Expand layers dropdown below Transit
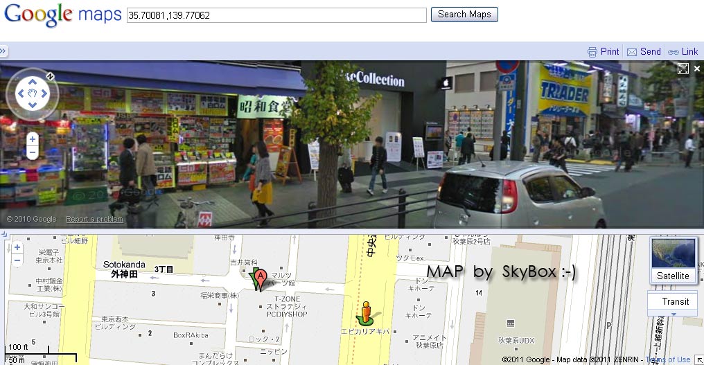Image resolution: width=704 pixels, height=365 pixels. pyautogui.click(x=674, y=314)
